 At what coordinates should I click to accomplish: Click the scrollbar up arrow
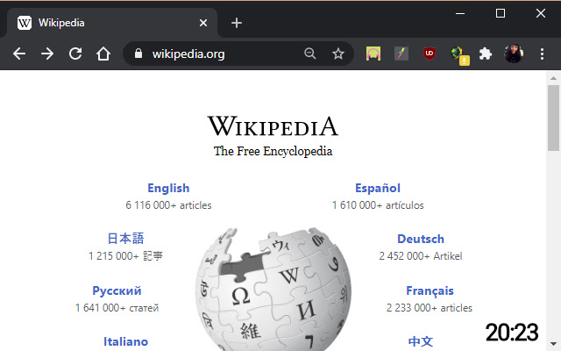pos(553,78)
